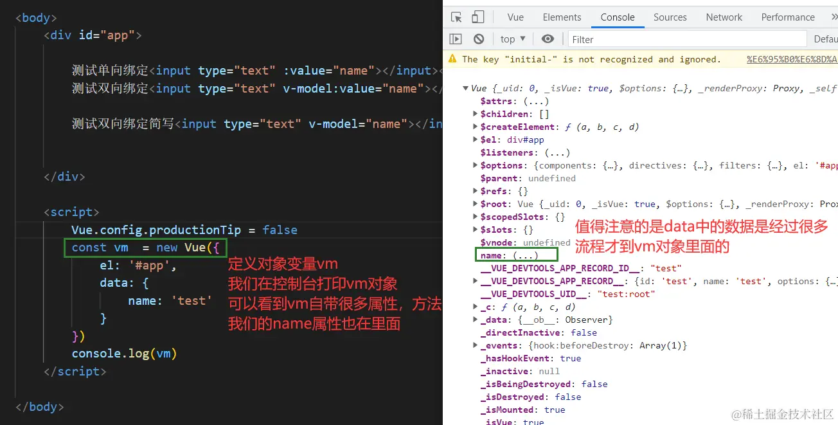Click the Vue.config.productionTip line in editor
Image resolution: width=838 pixels, height=425 pixels.
click(x=184, y=230)
